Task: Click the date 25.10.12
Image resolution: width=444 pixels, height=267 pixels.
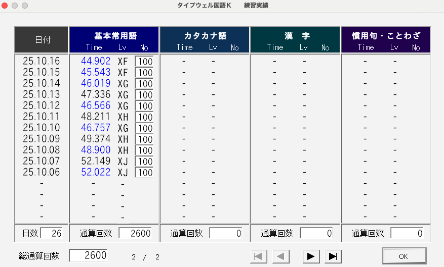Action: point(42,105)
